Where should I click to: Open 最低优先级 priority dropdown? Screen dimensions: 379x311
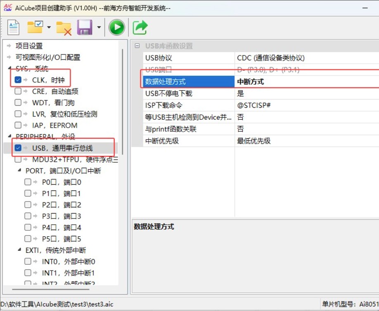(307, 141)
